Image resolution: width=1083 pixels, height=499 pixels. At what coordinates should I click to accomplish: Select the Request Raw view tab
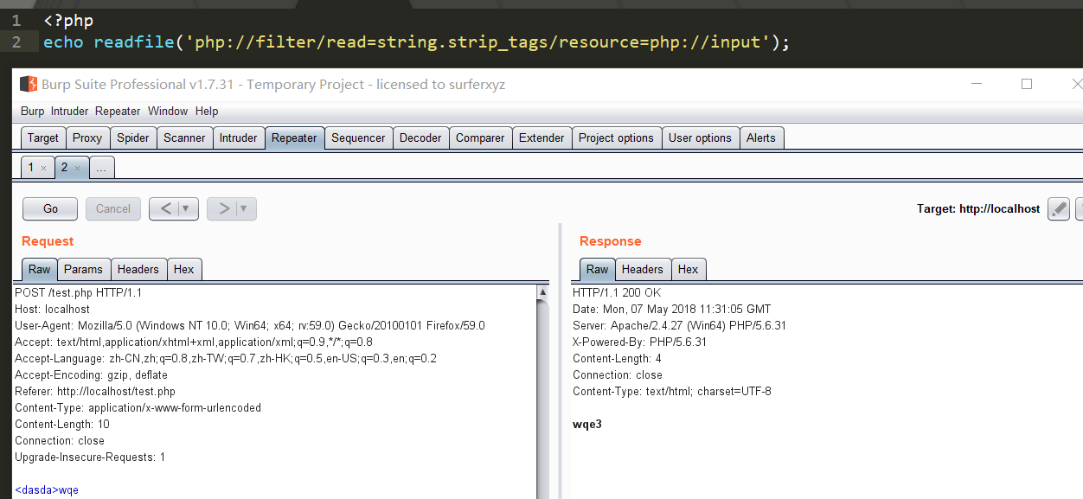click(x=40, y=269)
